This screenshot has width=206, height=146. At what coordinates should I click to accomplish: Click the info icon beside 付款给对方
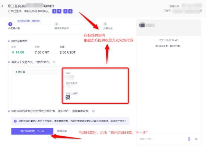54,62
